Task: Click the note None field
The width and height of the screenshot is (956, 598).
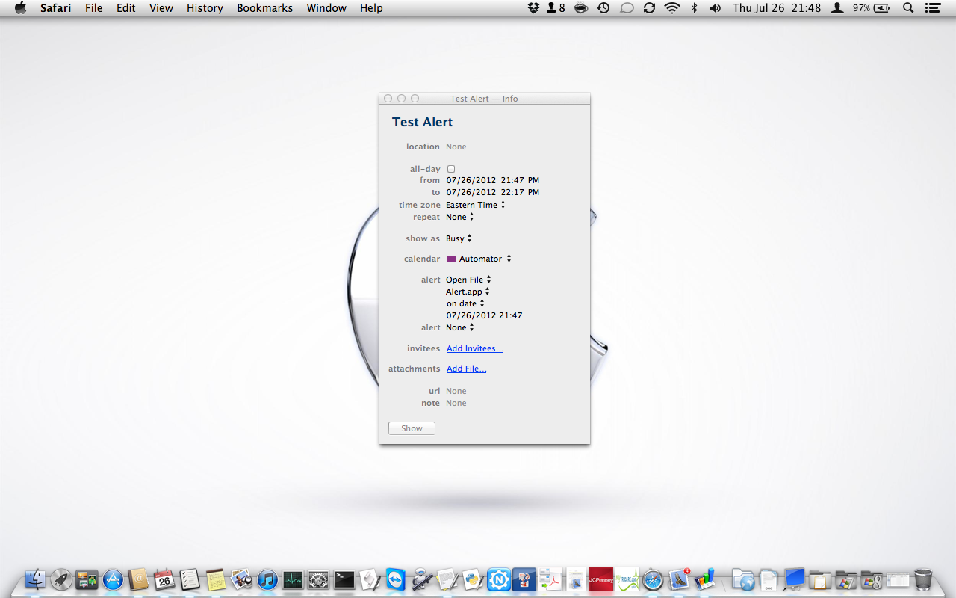Action: (456, 403)
